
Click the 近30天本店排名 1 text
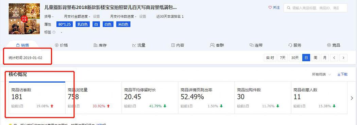click(170, 17)
